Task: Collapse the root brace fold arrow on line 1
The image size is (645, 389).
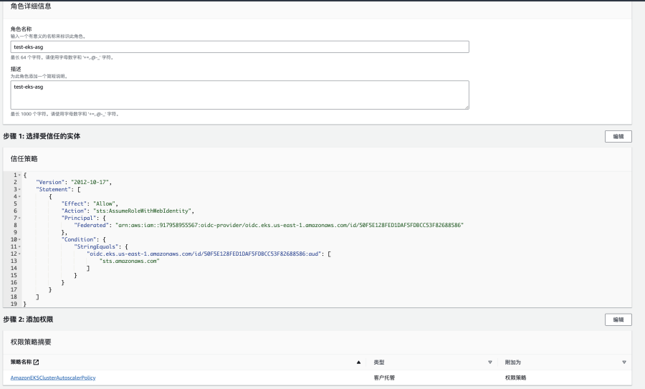Action: [x=19, y=176]
